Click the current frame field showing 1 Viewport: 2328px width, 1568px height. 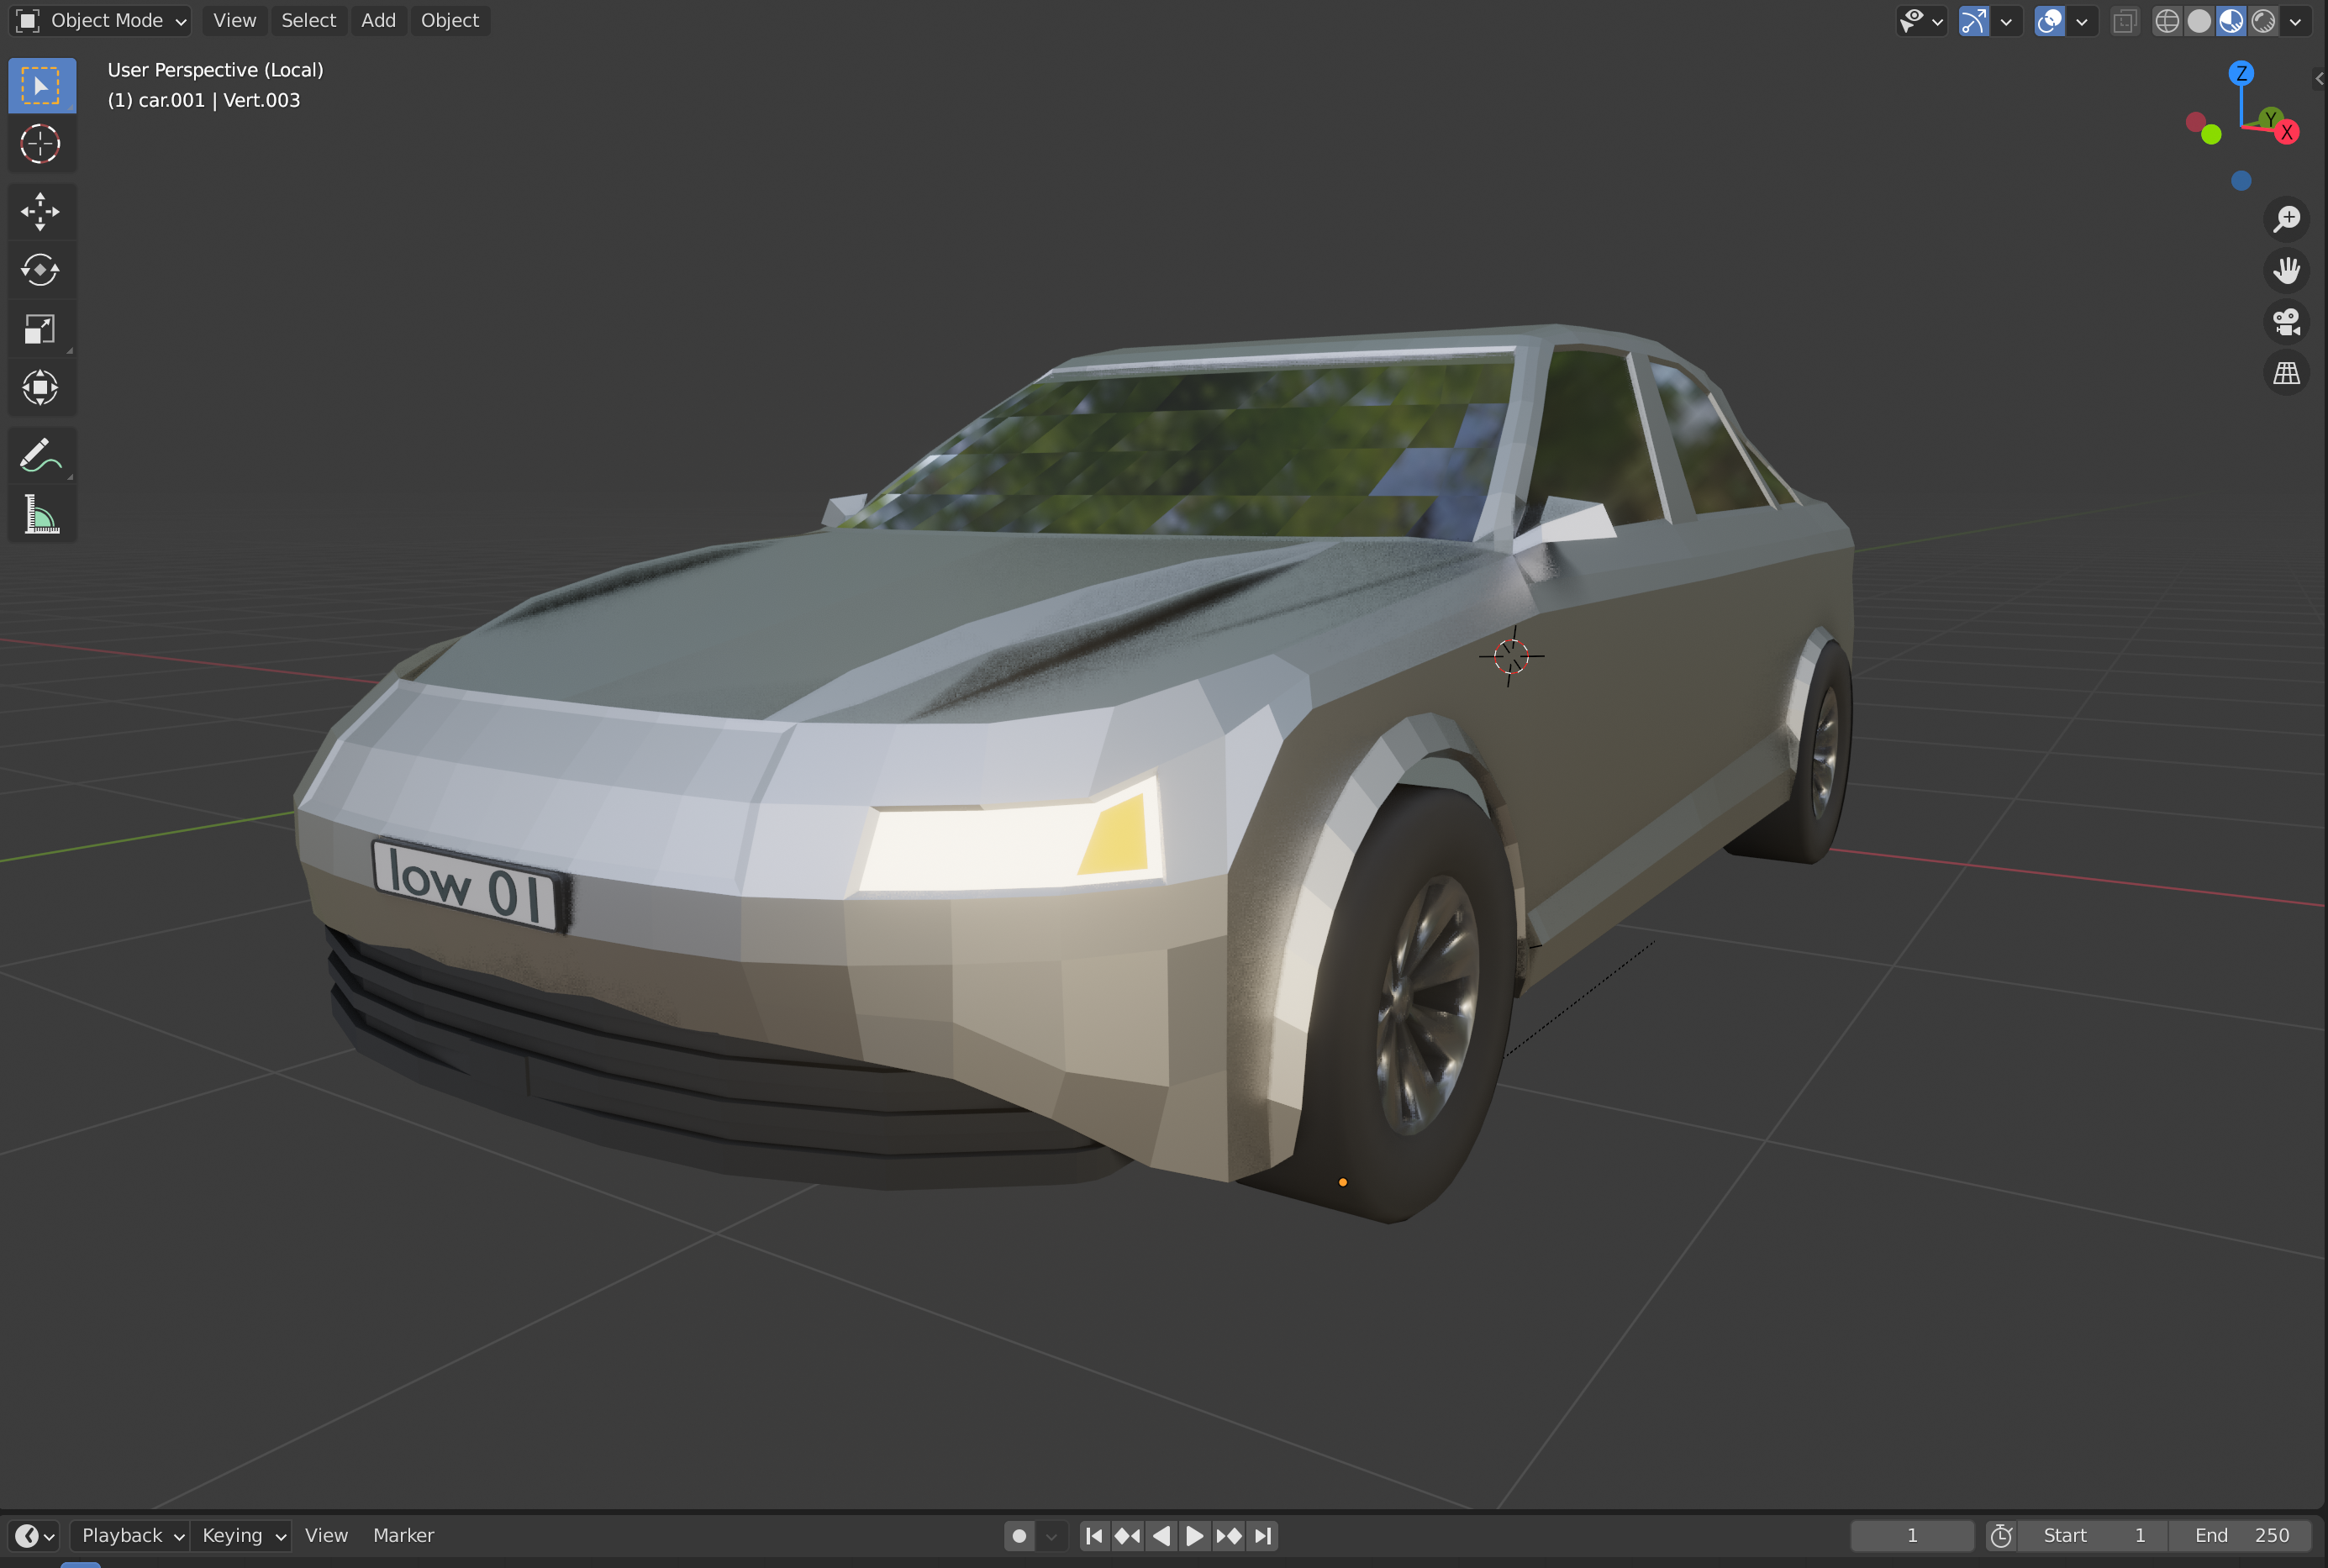click(1912, 1535)
